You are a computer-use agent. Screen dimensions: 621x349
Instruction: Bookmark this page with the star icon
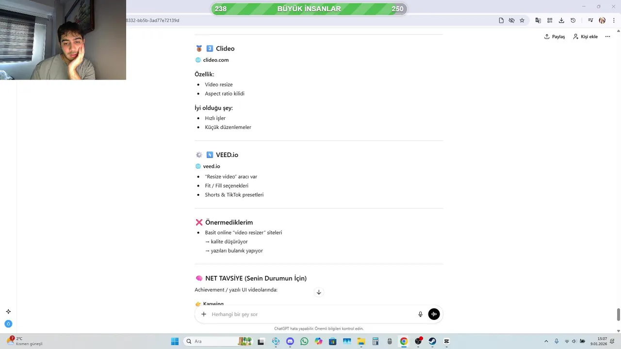(522, 20)
